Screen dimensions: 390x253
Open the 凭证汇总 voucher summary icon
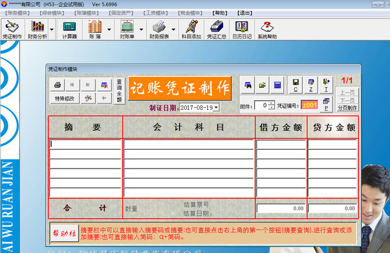[216, 29]
